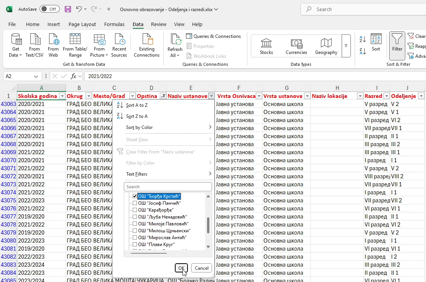Uncheck ОШ "Ђорђе Крстић" checkbox
Screen dimensions: 426x282
click(135, 196)
